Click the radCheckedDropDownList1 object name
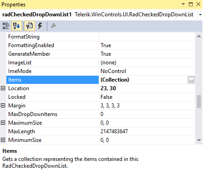The width and height of the screenshot is (206, 170). pyautogui.click(x=37, y=15)
